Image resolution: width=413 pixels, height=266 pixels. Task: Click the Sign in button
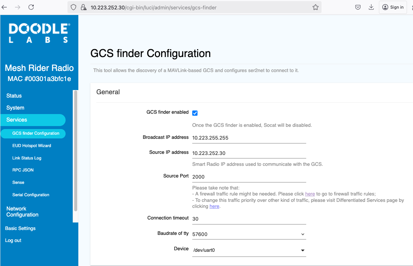(393, 7)
